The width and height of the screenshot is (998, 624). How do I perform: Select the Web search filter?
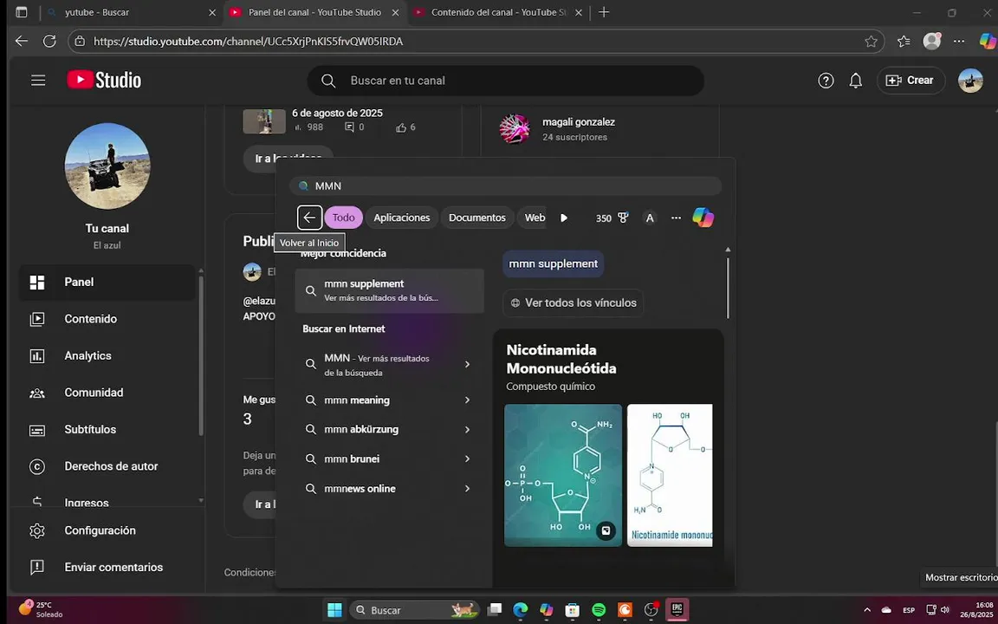pos(534,218)
